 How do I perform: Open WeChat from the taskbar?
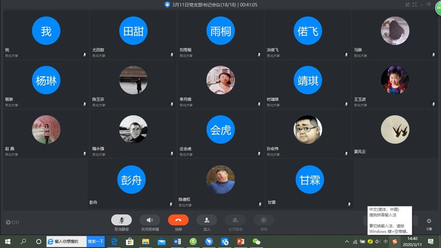point(256,241)
